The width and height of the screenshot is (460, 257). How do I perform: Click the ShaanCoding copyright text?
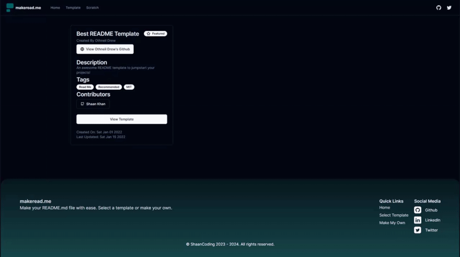point(230,244)
